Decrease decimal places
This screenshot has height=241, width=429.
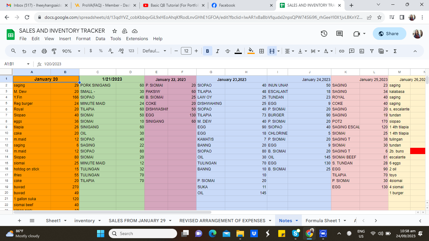pyautogui.click(x=111, y=51)
